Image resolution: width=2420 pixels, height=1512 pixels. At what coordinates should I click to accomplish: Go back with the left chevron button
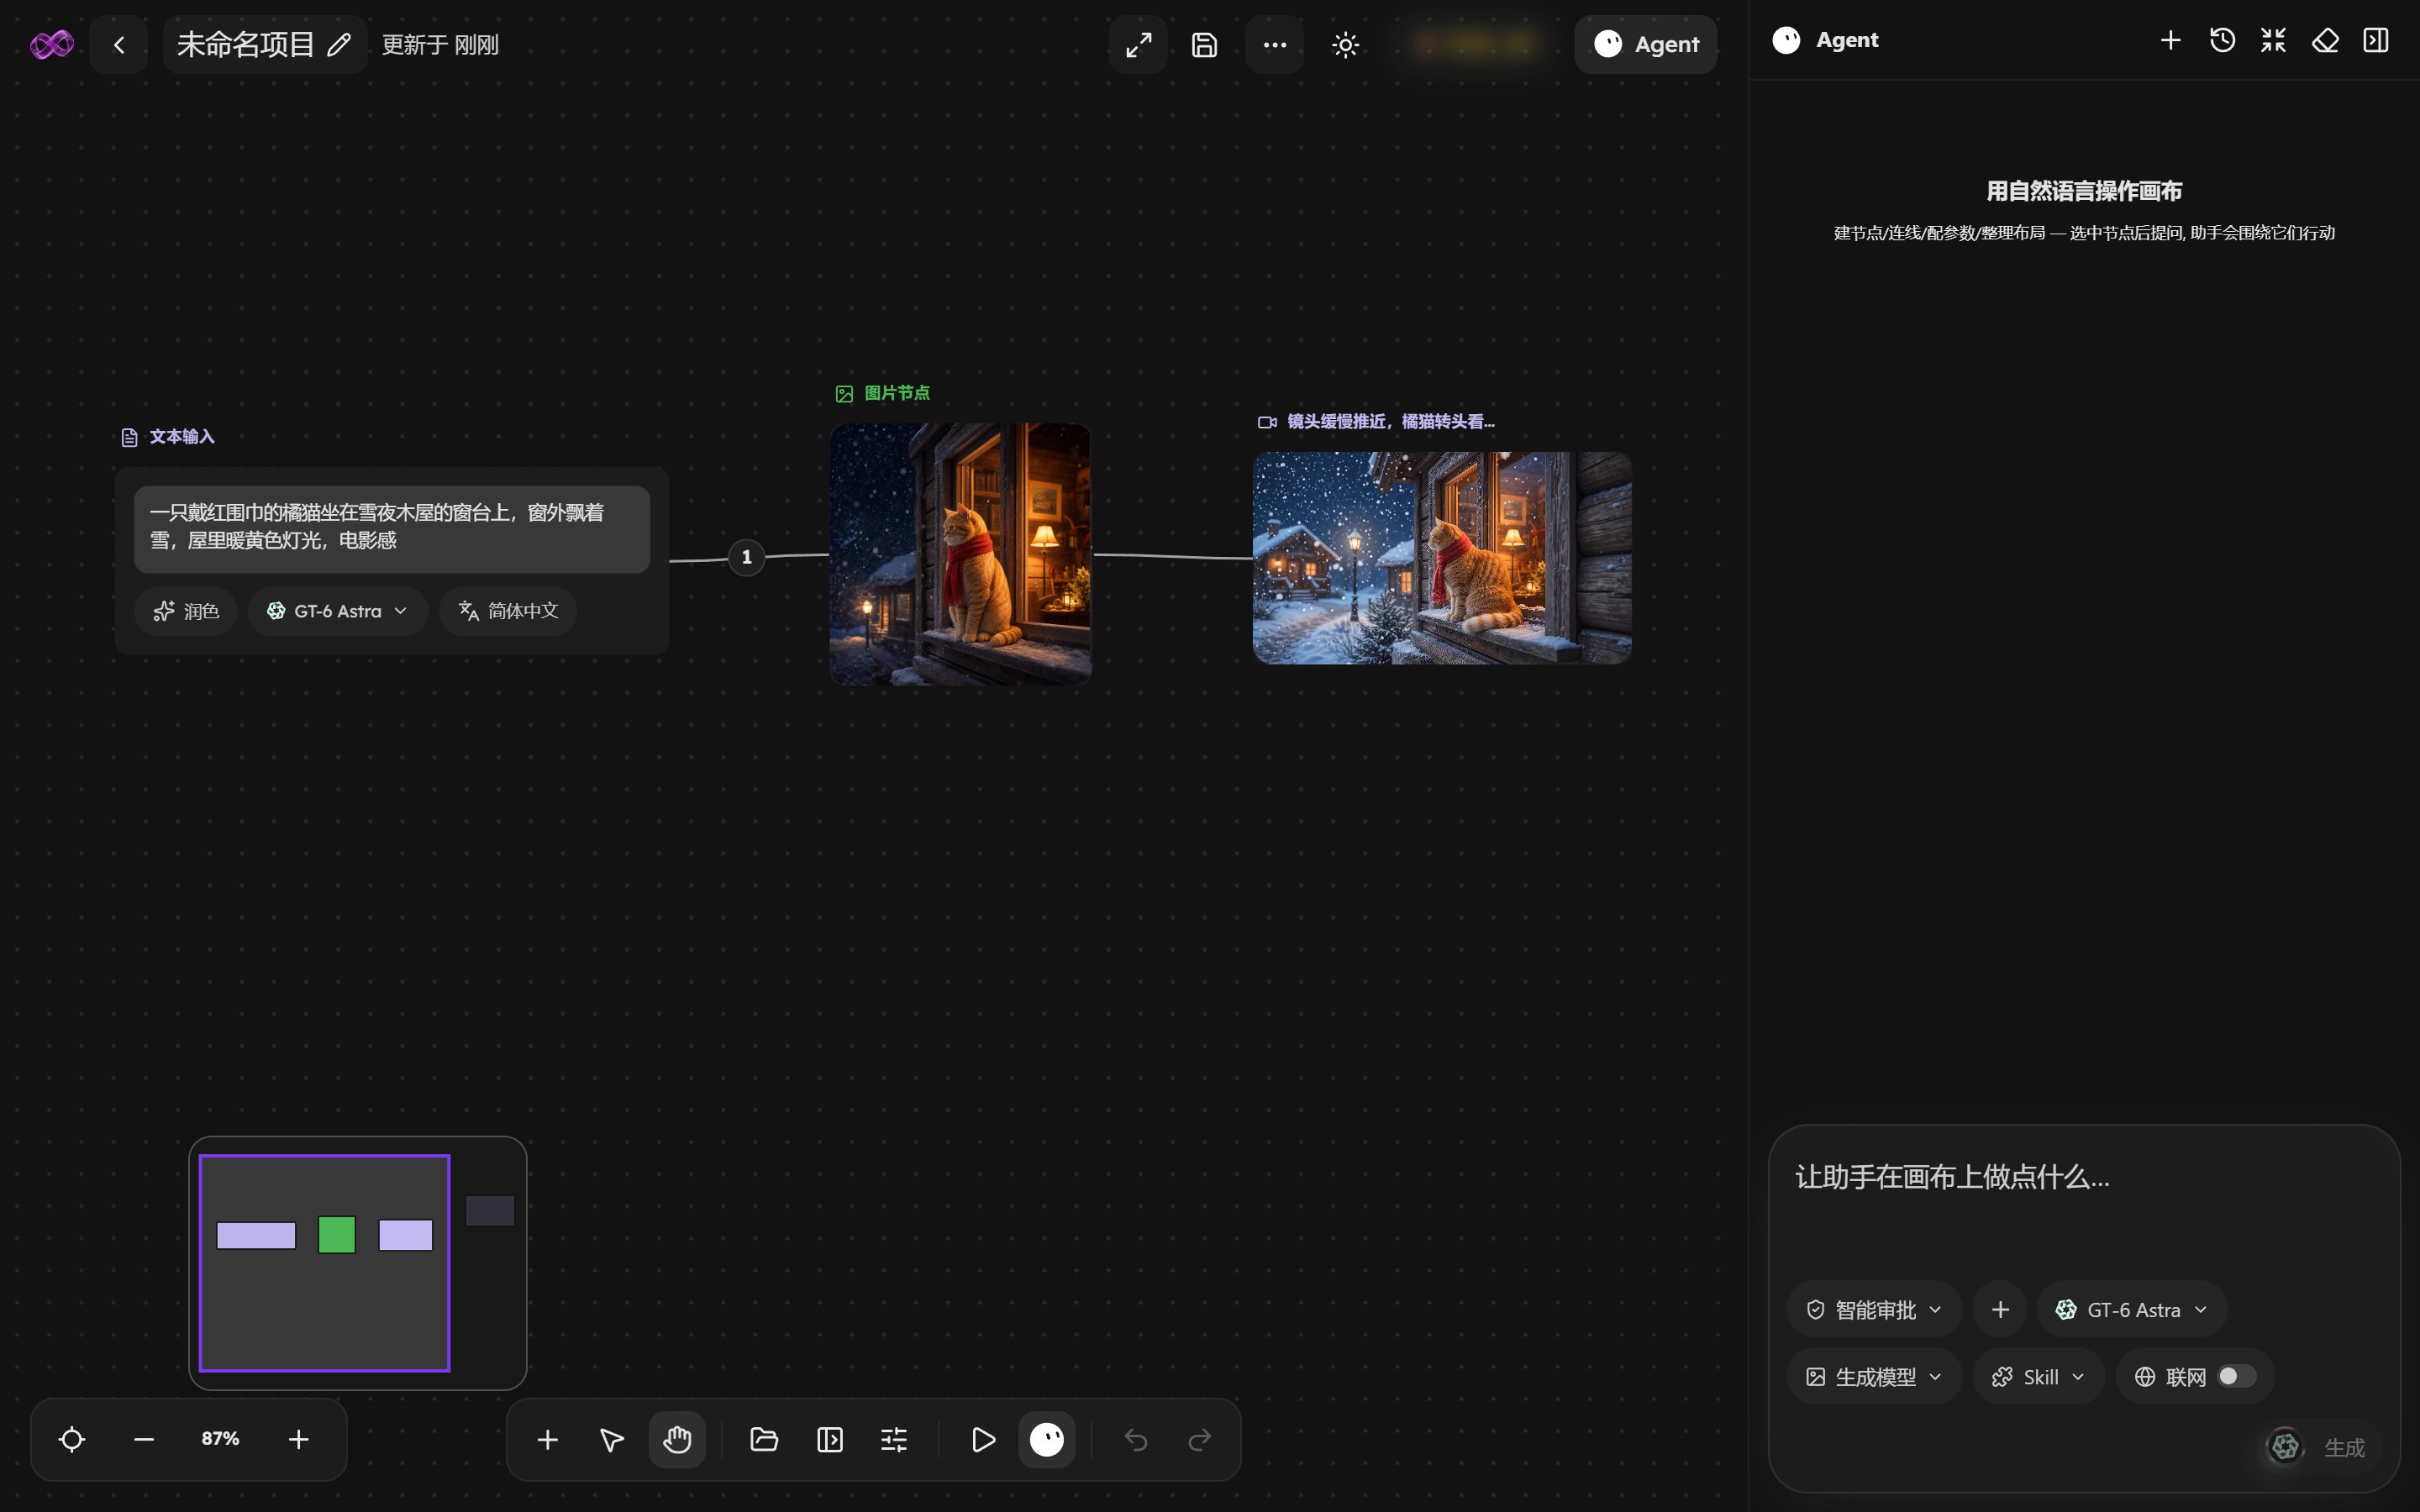click(x=119, y=44)
